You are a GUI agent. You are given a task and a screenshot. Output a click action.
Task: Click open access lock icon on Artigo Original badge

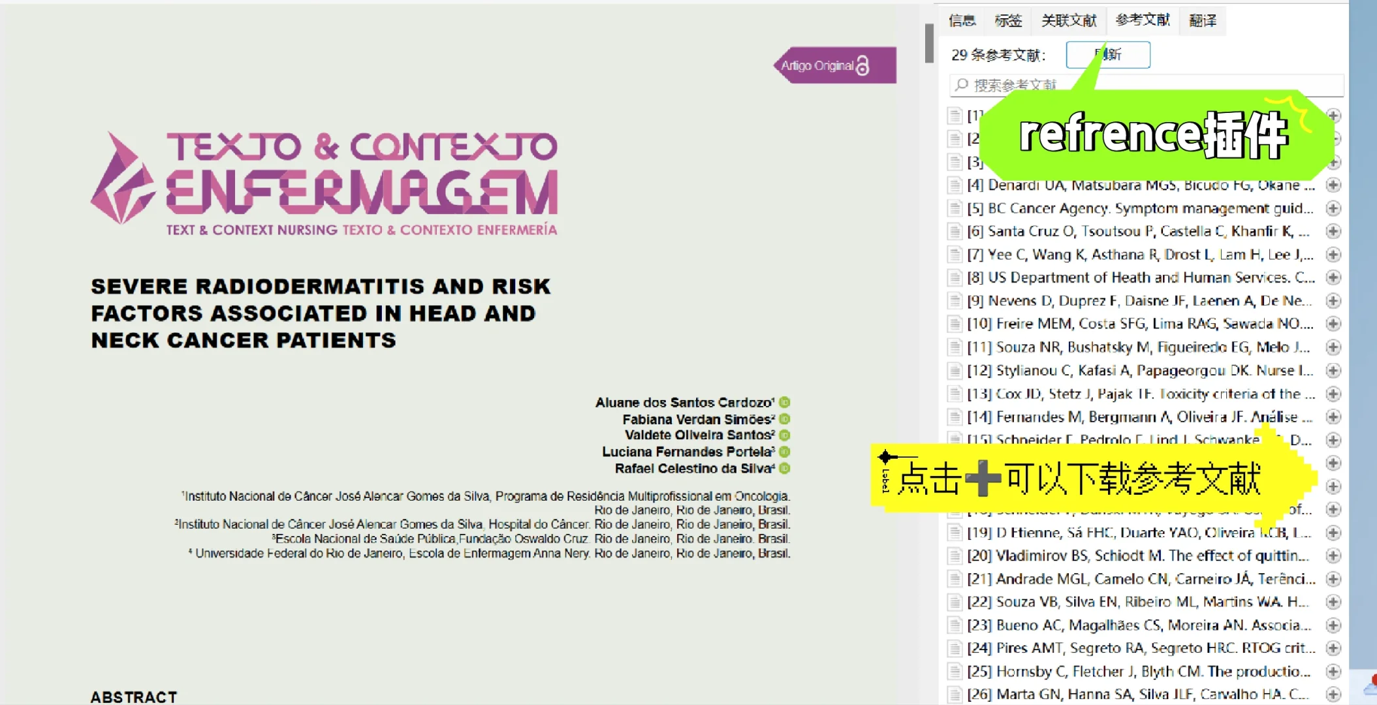[x=863, y=65]
